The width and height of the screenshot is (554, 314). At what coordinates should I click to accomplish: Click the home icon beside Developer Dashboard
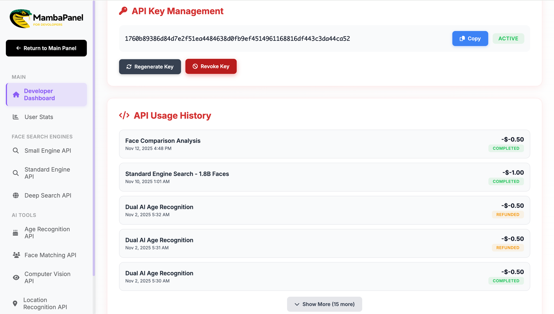[16, 94]
